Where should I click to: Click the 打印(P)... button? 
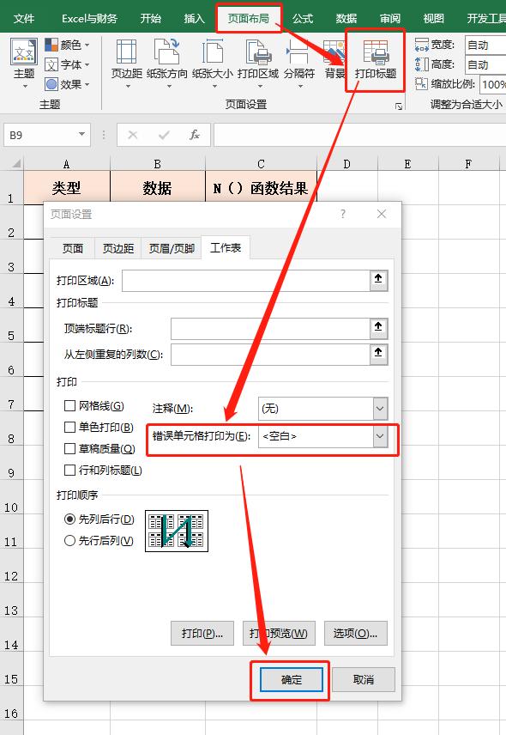pyautogui.click(x=202, y=634)
